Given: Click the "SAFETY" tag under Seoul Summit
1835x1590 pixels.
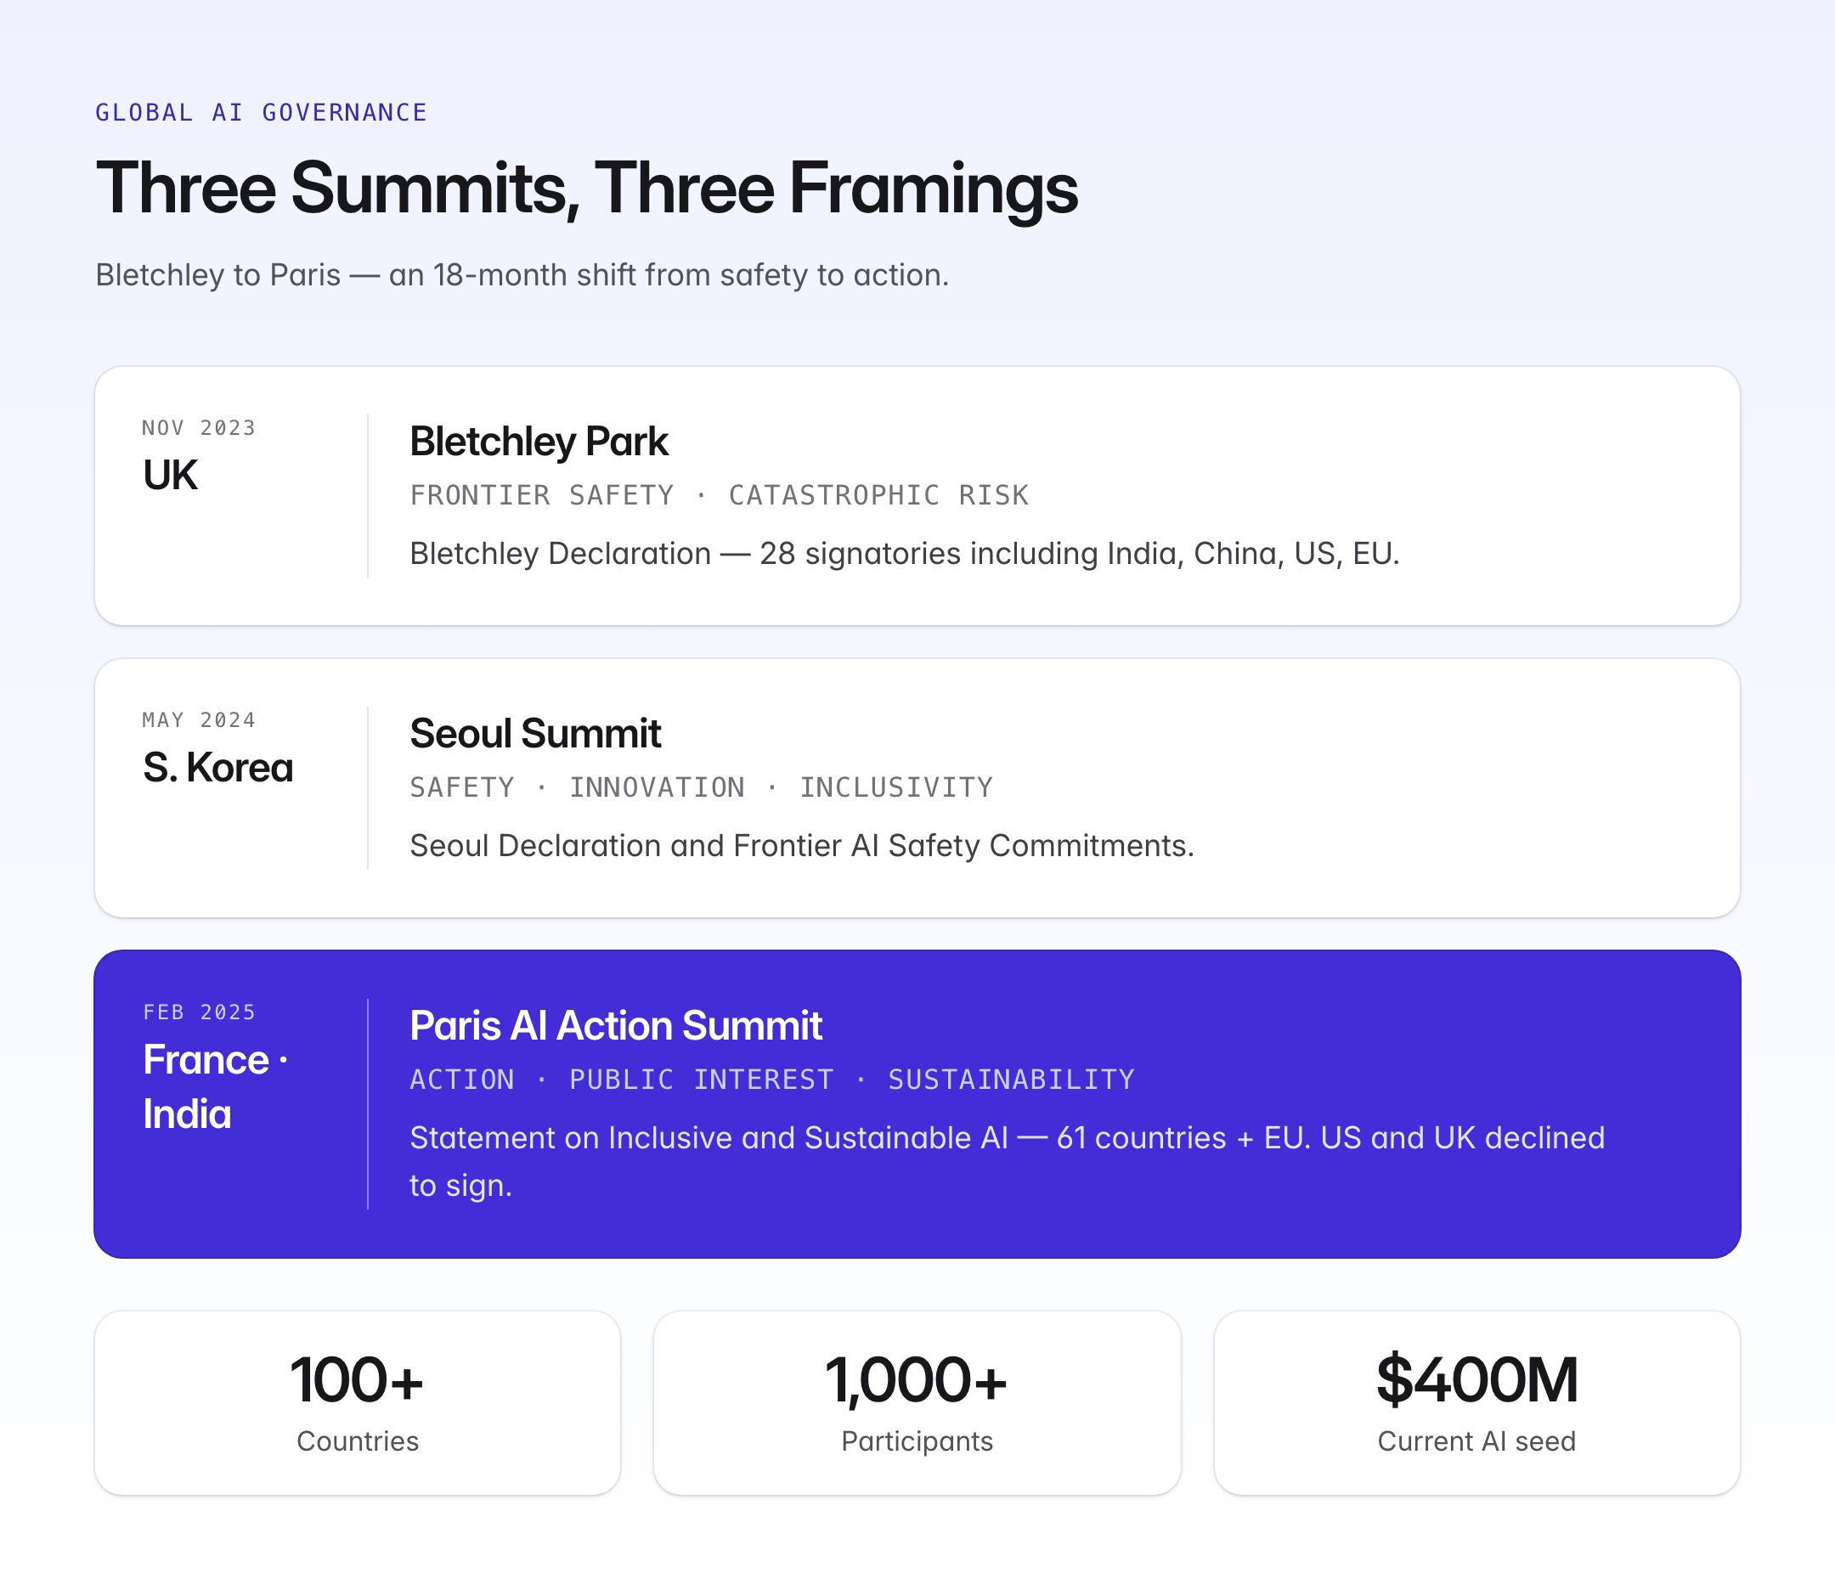Looking at the screenshot, I should coord(462,787).
